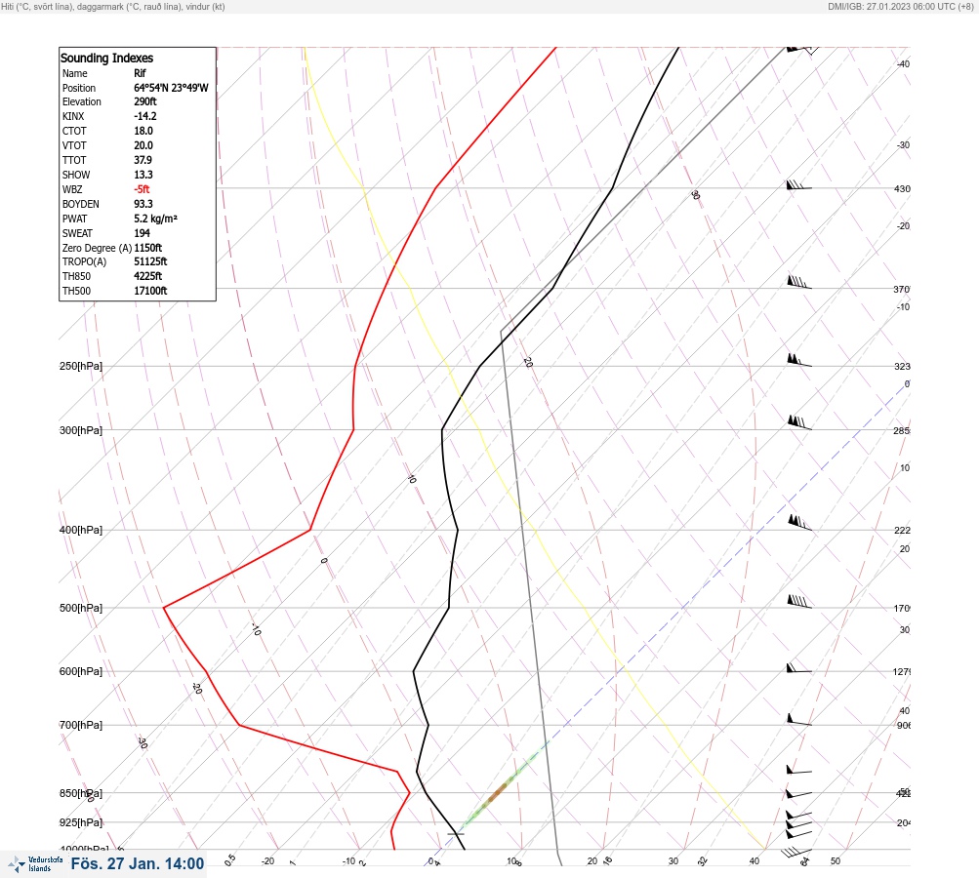Click the 500[hPa] pressure label
The image size is (979, 878).
pos(81,608)
